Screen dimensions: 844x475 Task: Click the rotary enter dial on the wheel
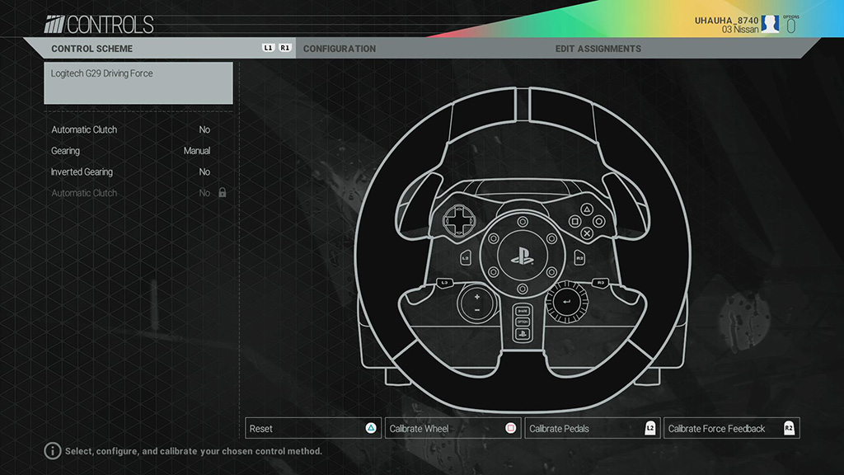point(567,302)
